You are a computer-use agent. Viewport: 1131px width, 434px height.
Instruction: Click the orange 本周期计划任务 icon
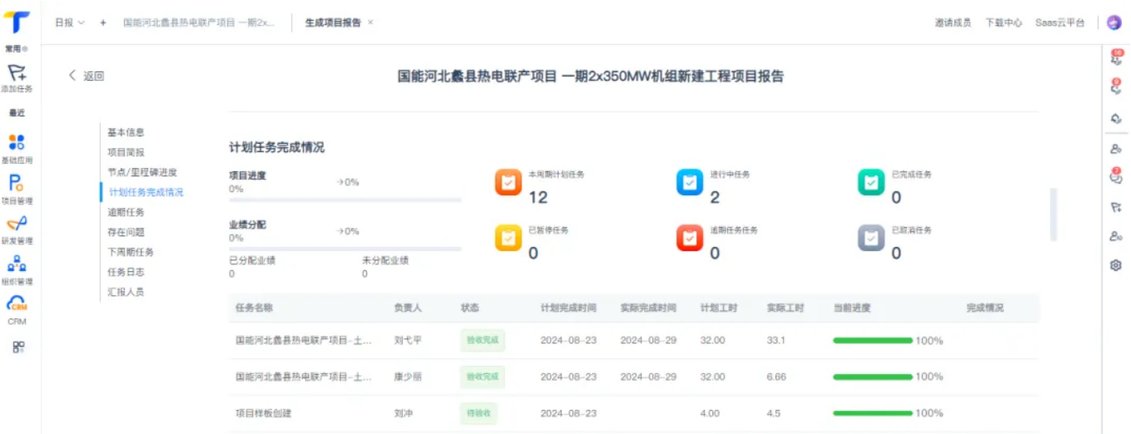click(x=508, y=182)
